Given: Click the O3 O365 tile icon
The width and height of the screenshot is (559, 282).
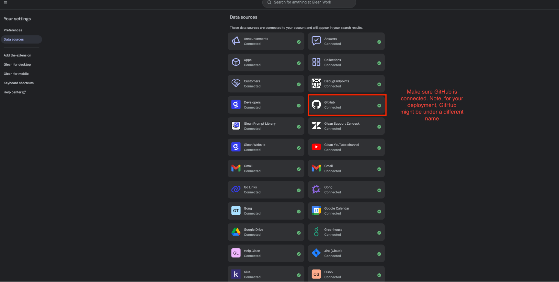Looking at the screenshot, I should tap(316, 274).
